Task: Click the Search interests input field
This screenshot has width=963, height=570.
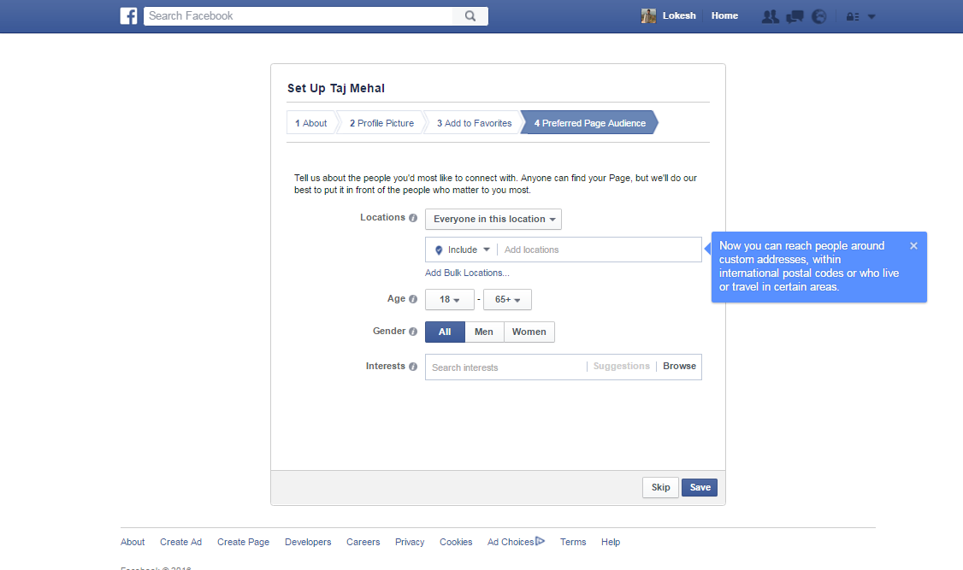Action: [x=506, y=367]
